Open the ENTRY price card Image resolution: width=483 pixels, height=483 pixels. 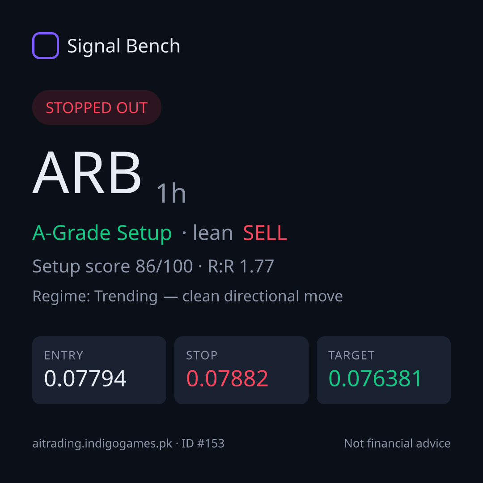pos(99,370)
